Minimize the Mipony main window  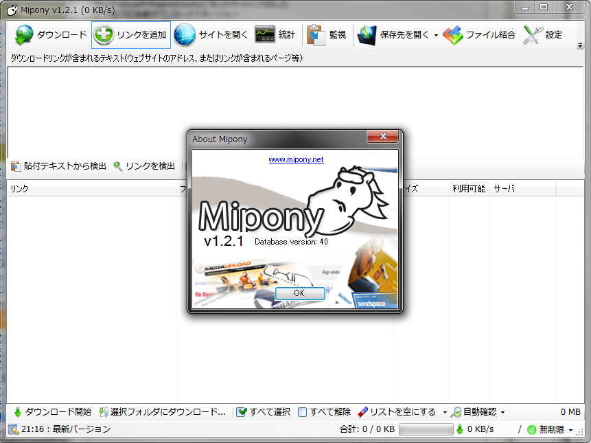pos(525,7)
